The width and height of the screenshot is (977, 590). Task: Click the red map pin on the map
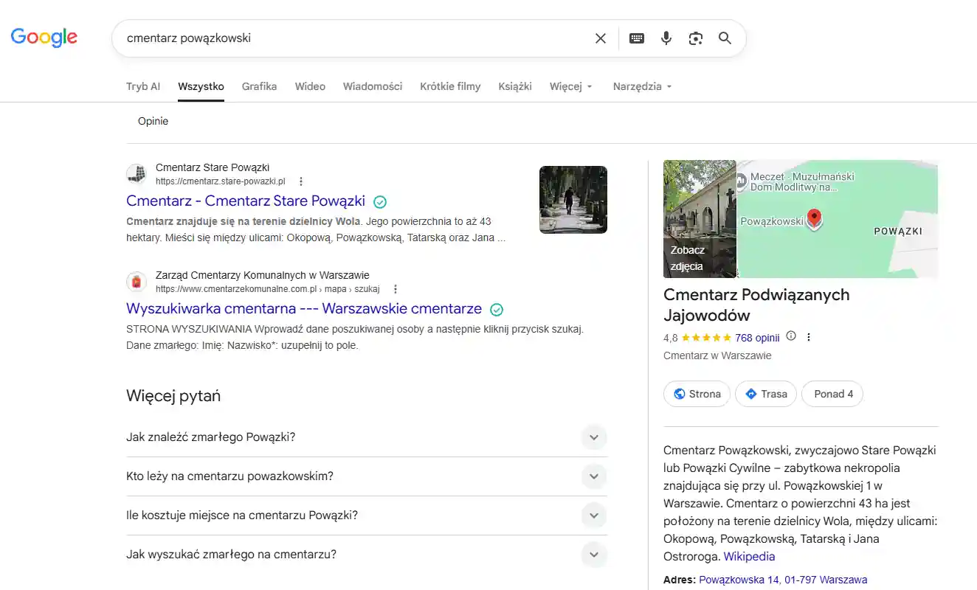[x=814, y=219]
